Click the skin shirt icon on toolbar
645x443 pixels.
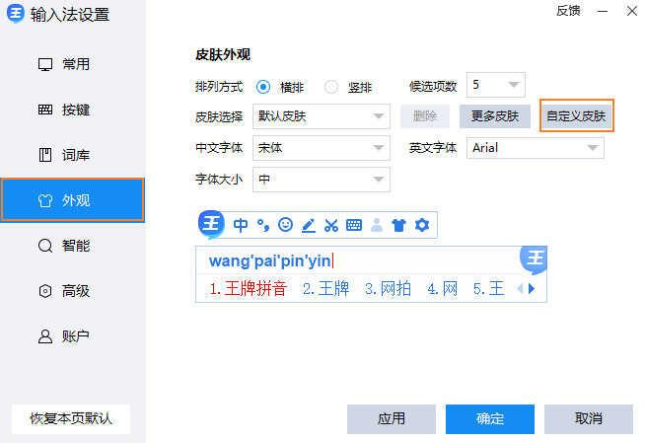(398, 225)
